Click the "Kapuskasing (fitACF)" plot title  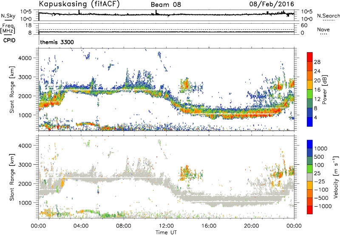point(79,4)
